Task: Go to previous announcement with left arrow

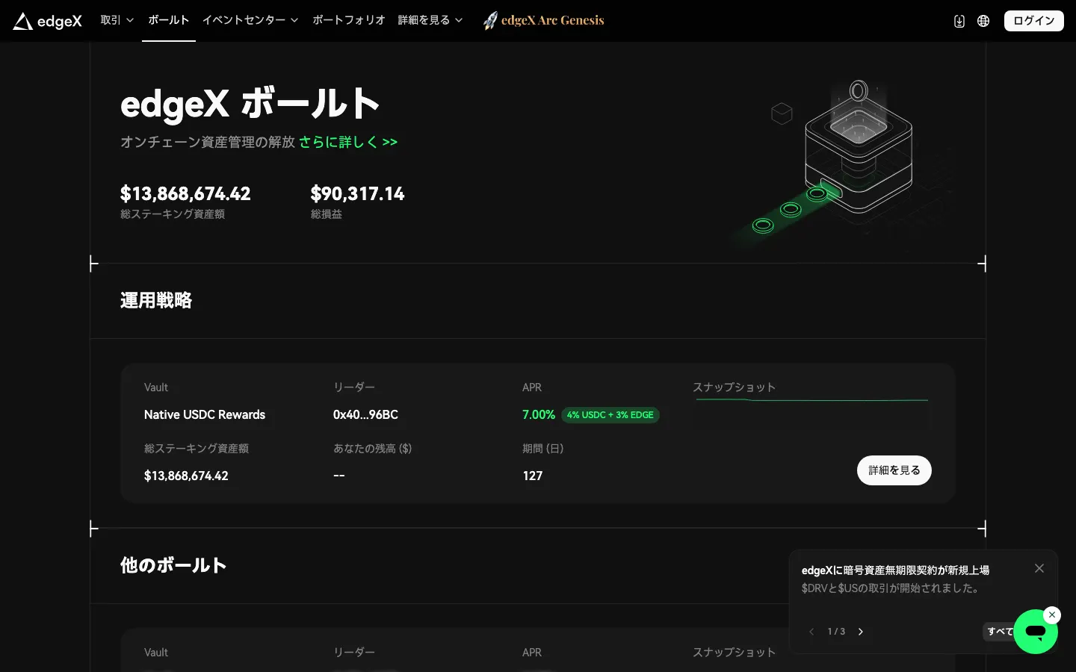Action: tap(811, 632)
